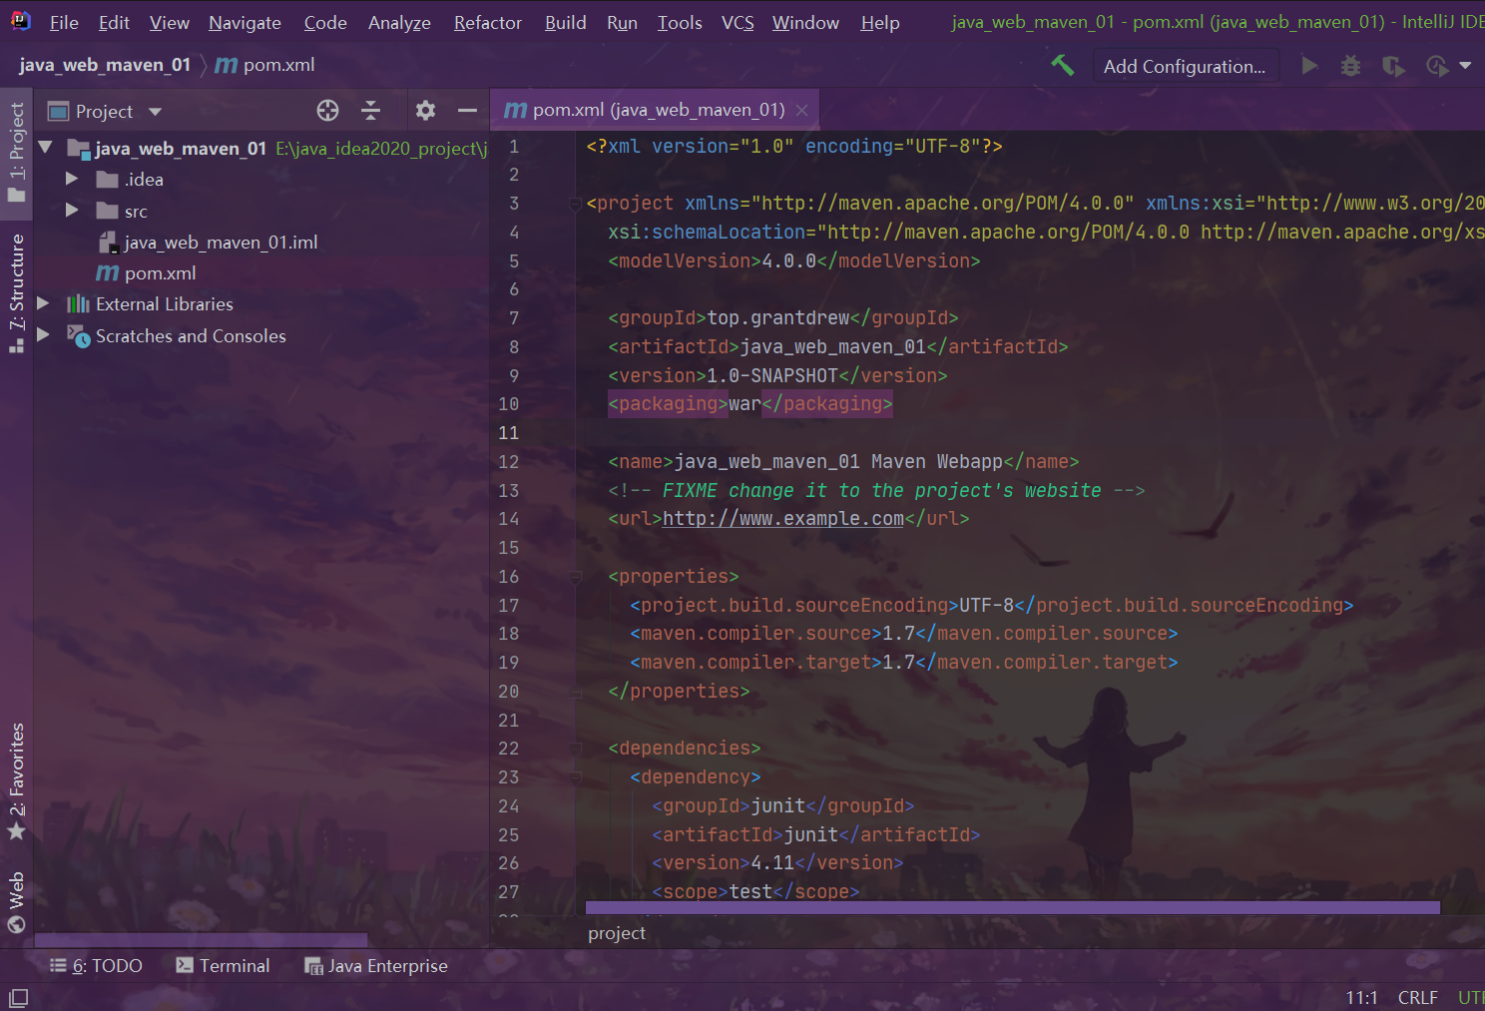This screenshot has width=1485, height=1011.
Task: Open the View menu
Action: click(169, 22)
